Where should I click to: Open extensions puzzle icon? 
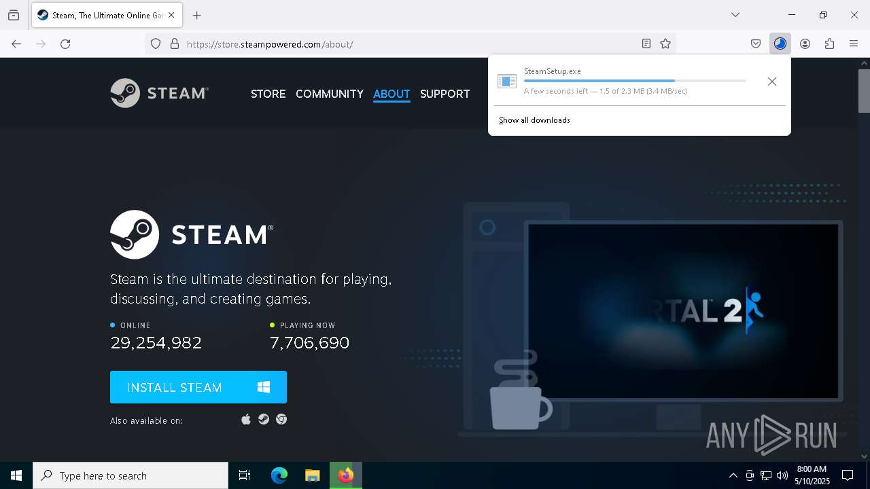829,43
